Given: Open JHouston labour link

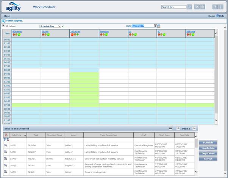Looking at the screenshot, I should 105,31.
